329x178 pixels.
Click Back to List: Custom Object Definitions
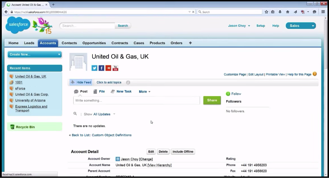[102, 135]
